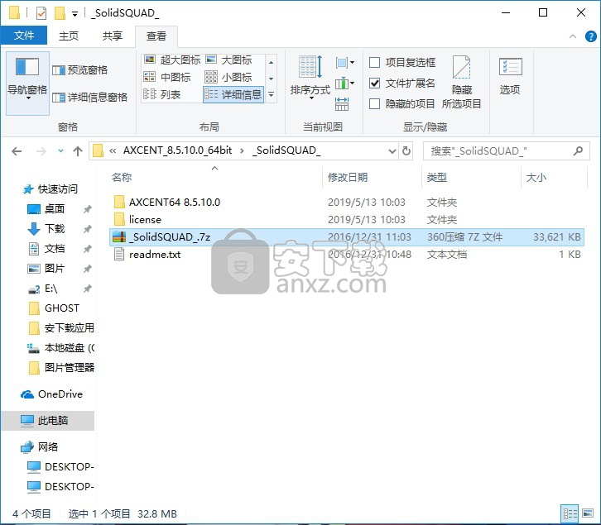Expand hidden path breadcrumb chevrons
Viewport: 601px width, 525px height.
(x=113, y=150)
